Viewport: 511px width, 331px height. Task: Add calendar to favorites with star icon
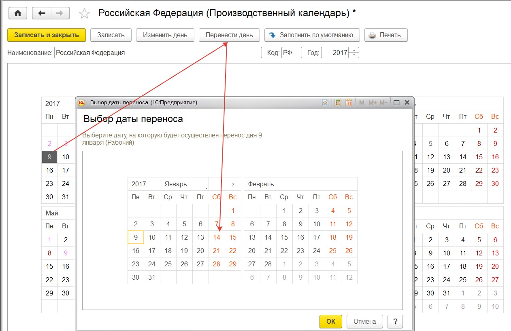tap(84, 14)
